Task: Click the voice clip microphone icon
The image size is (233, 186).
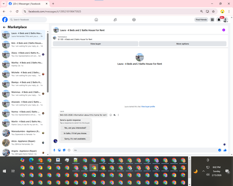Action: (55, 150)
